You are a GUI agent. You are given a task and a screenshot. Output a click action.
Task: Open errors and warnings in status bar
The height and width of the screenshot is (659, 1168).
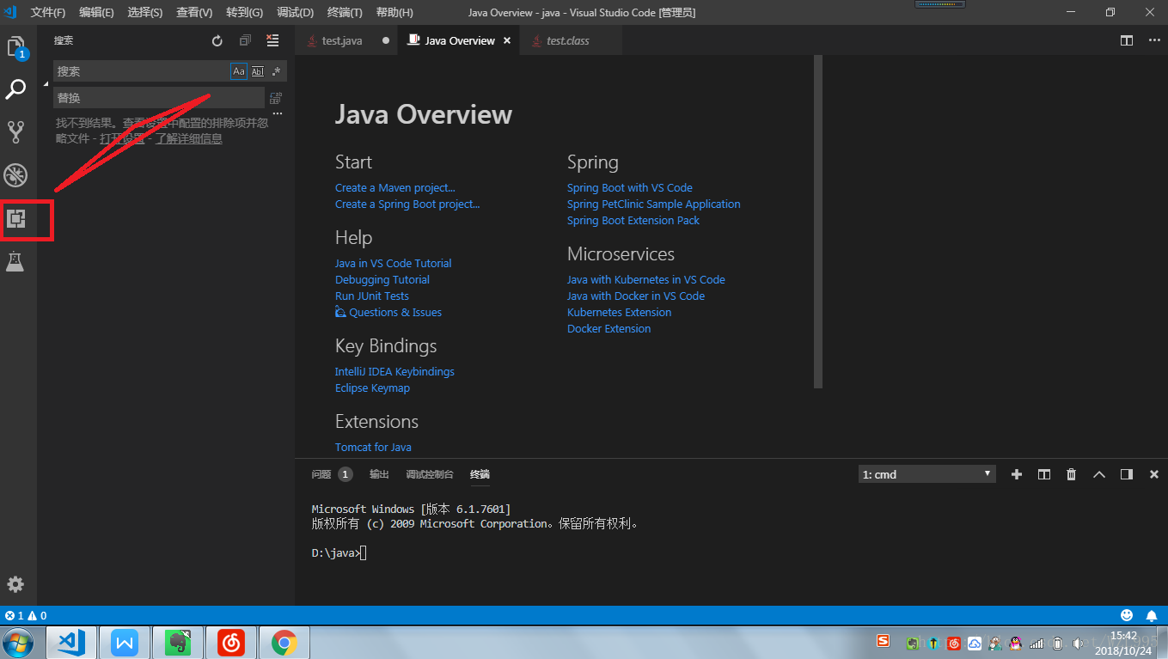(26, 615)
